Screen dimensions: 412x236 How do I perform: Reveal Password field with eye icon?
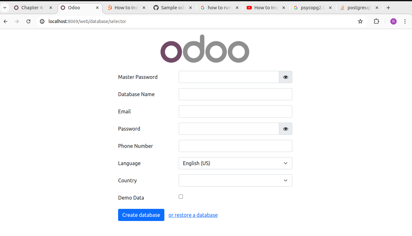pos(286,129)
